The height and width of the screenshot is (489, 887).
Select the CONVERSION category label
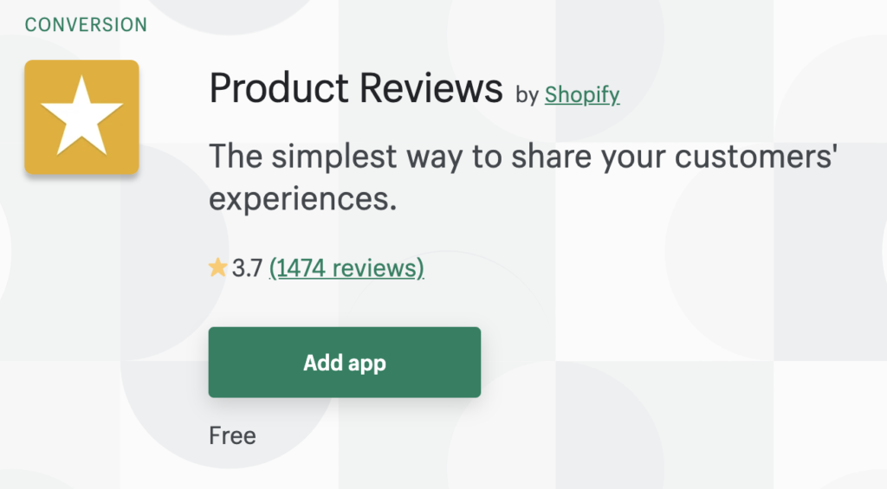pyautogui.click(x=86, y=24)
